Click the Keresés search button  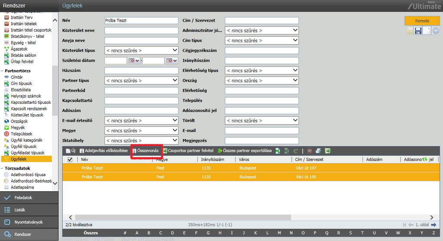pos(422,21)
